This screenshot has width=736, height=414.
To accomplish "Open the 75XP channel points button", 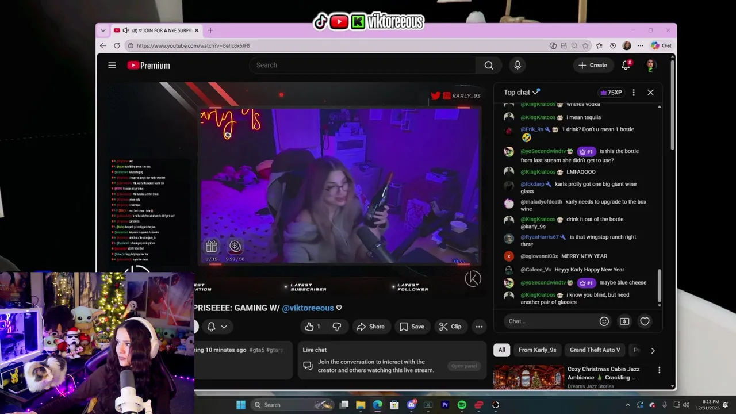I will [611, 93].
